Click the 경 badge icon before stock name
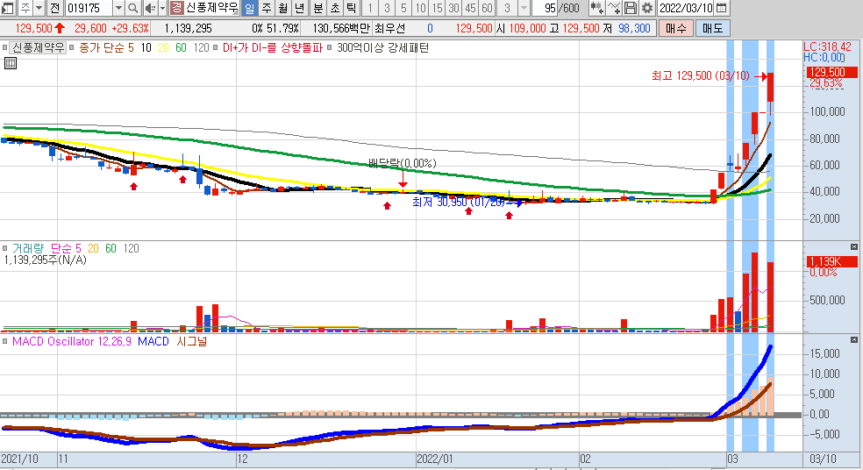 click(x=176, y=8)
